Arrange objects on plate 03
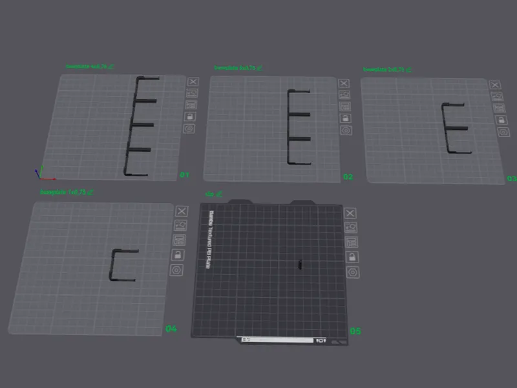 click(499, 108)
